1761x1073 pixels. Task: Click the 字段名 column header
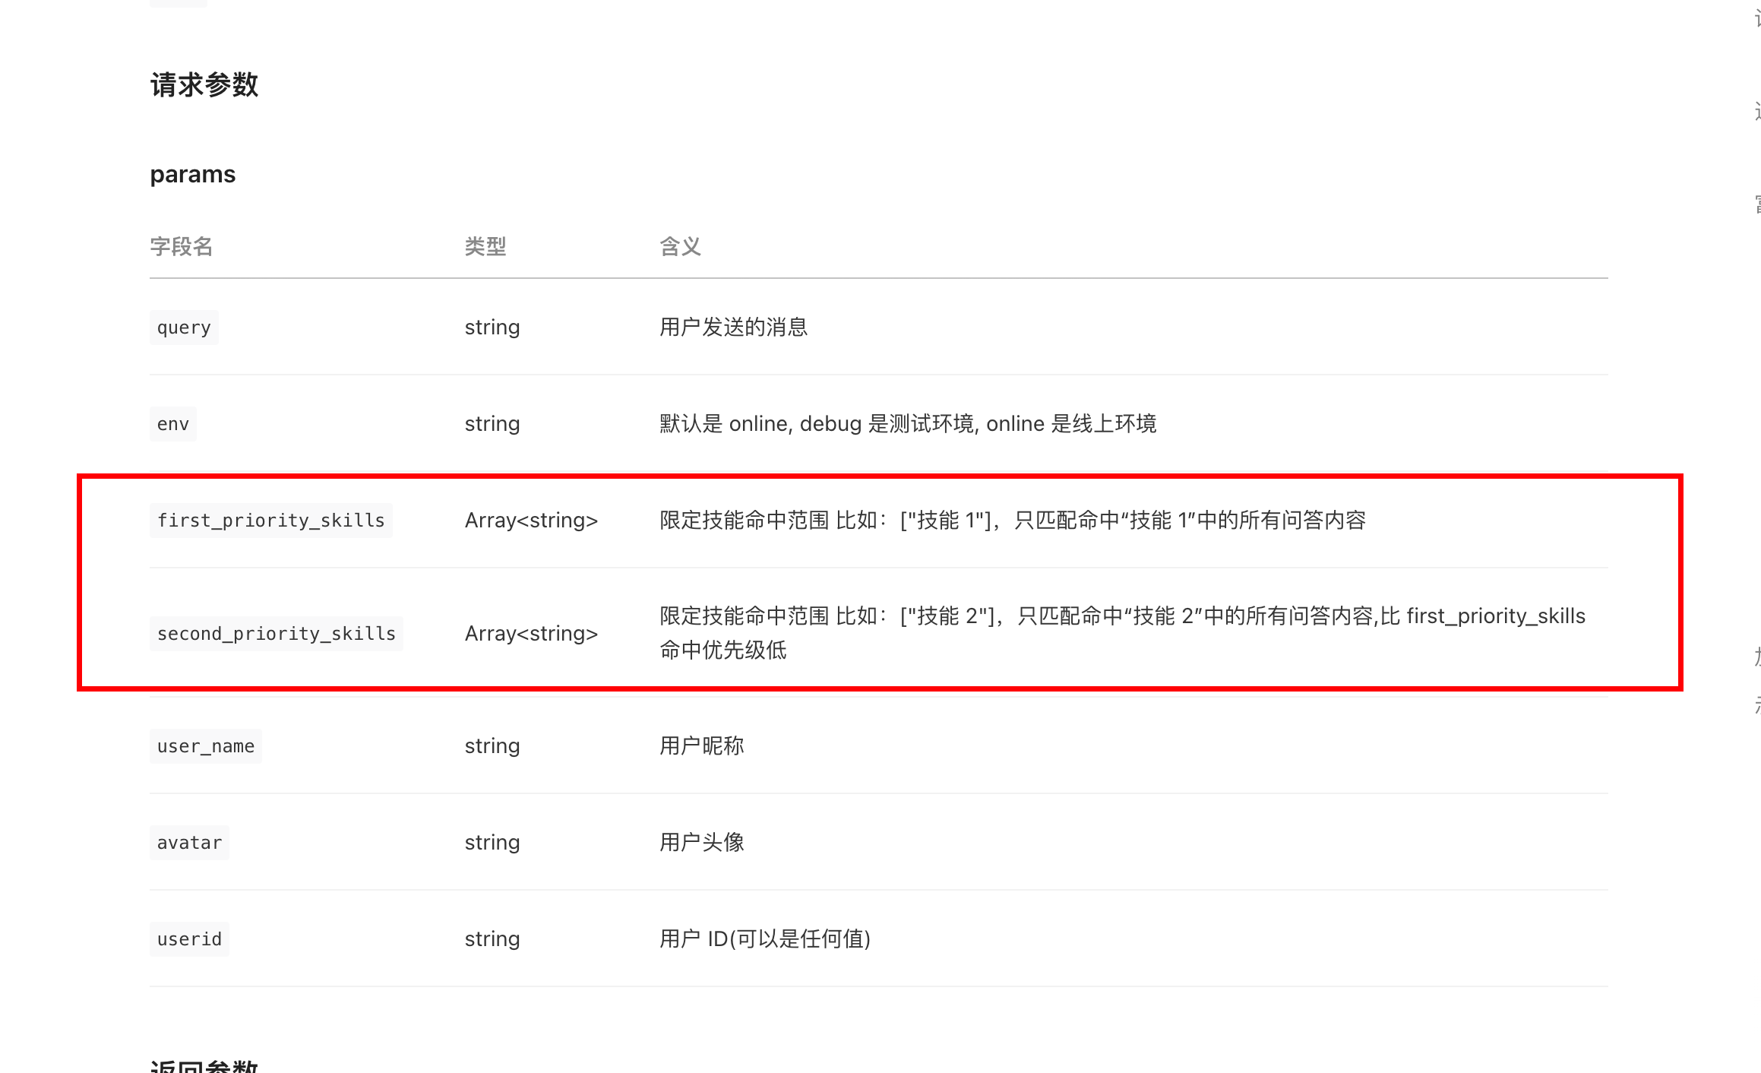point(181,246)
